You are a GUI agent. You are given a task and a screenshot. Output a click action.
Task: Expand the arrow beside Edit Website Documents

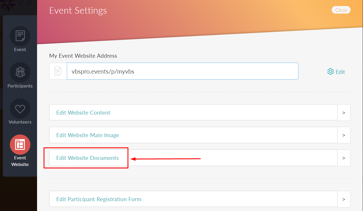point(344,158)
